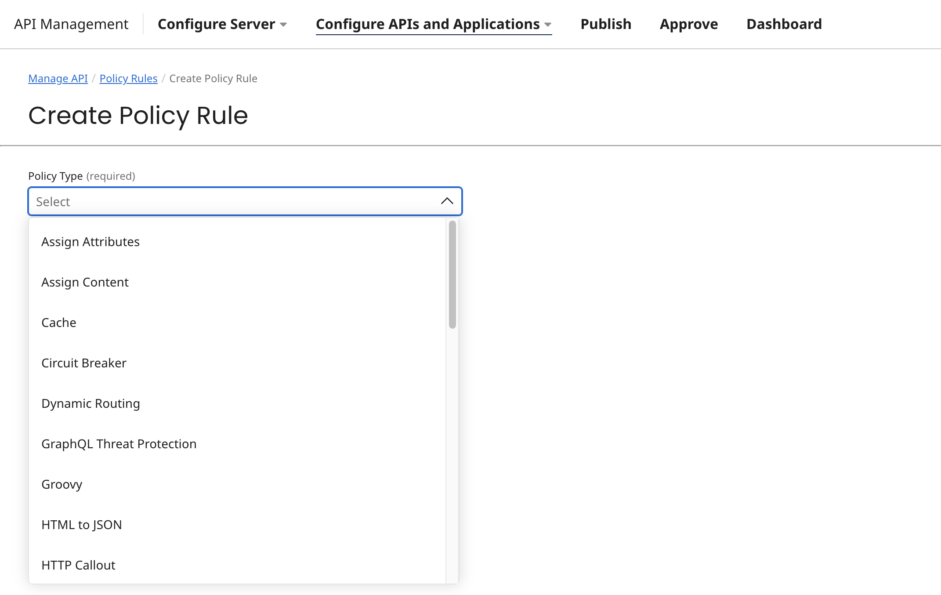Select Assign Attributes policy type
This screenshot has width=941, height=595.
[90, 241]
